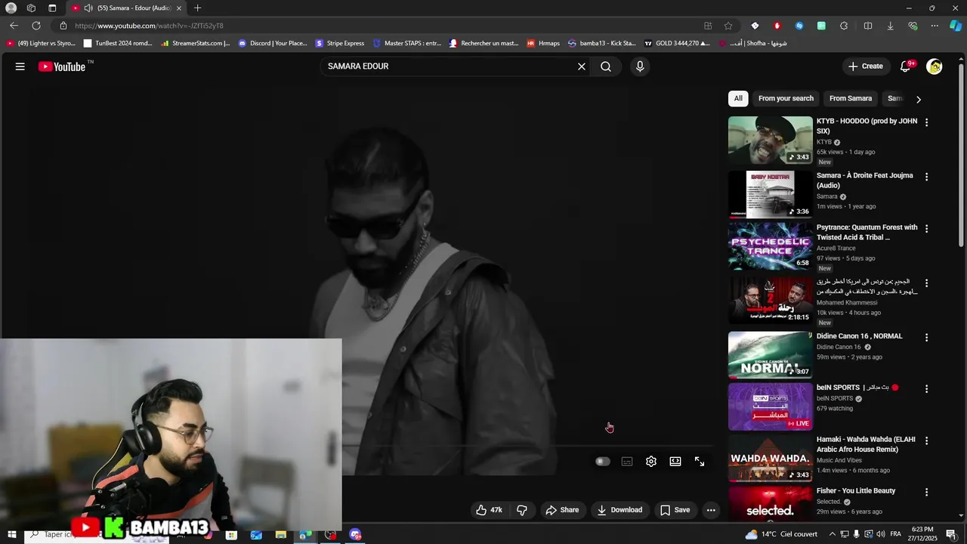Open browser downloads icon

890,26
